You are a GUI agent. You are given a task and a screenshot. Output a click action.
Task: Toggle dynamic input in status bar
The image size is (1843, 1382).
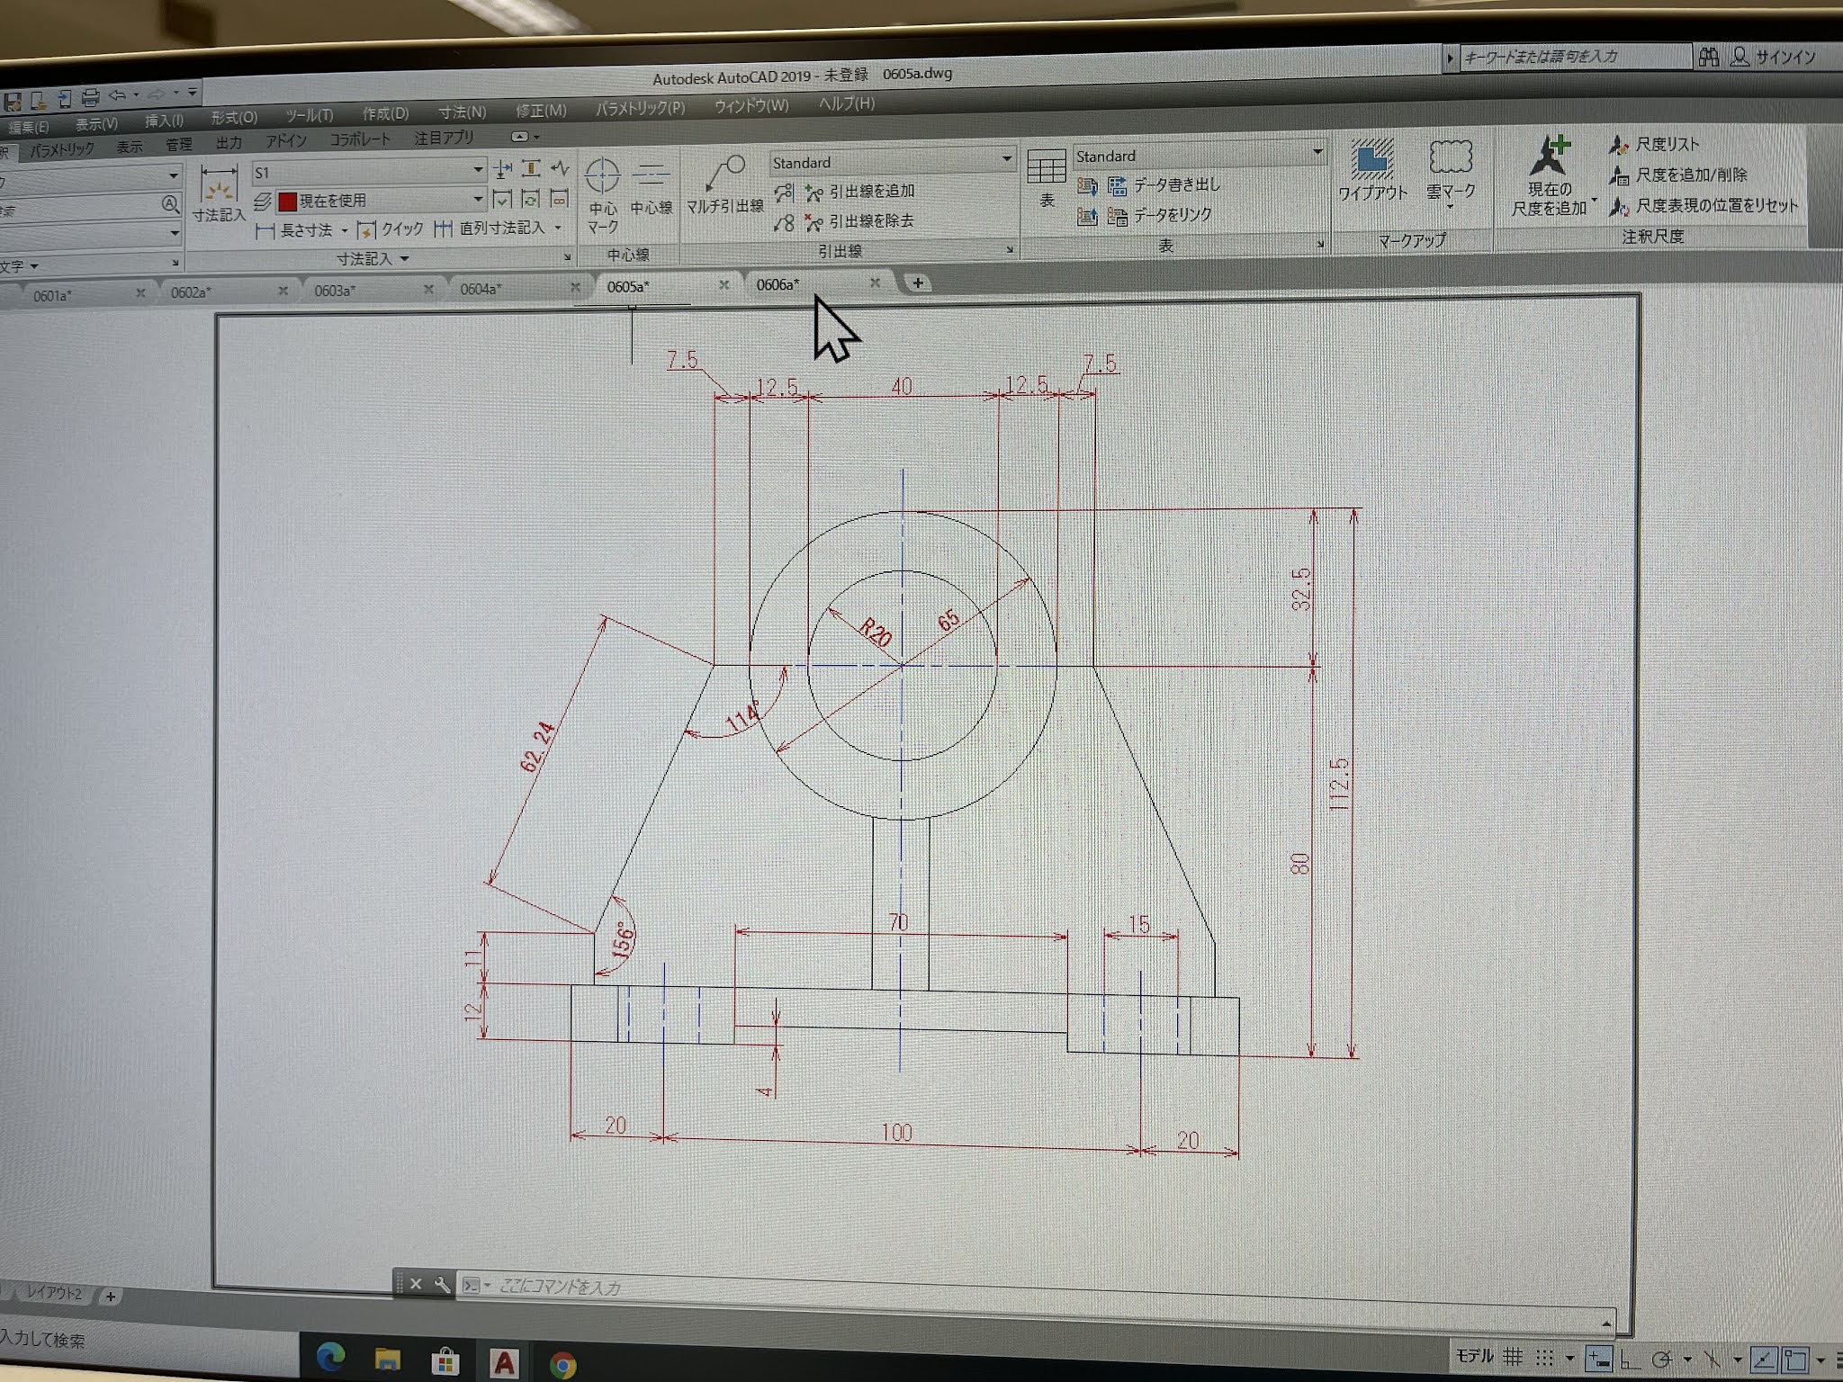1598,1359
